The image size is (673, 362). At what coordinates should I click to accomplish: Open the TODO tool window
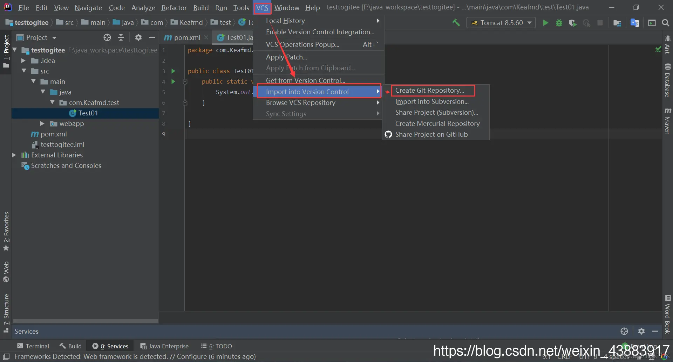pos(216,346)
